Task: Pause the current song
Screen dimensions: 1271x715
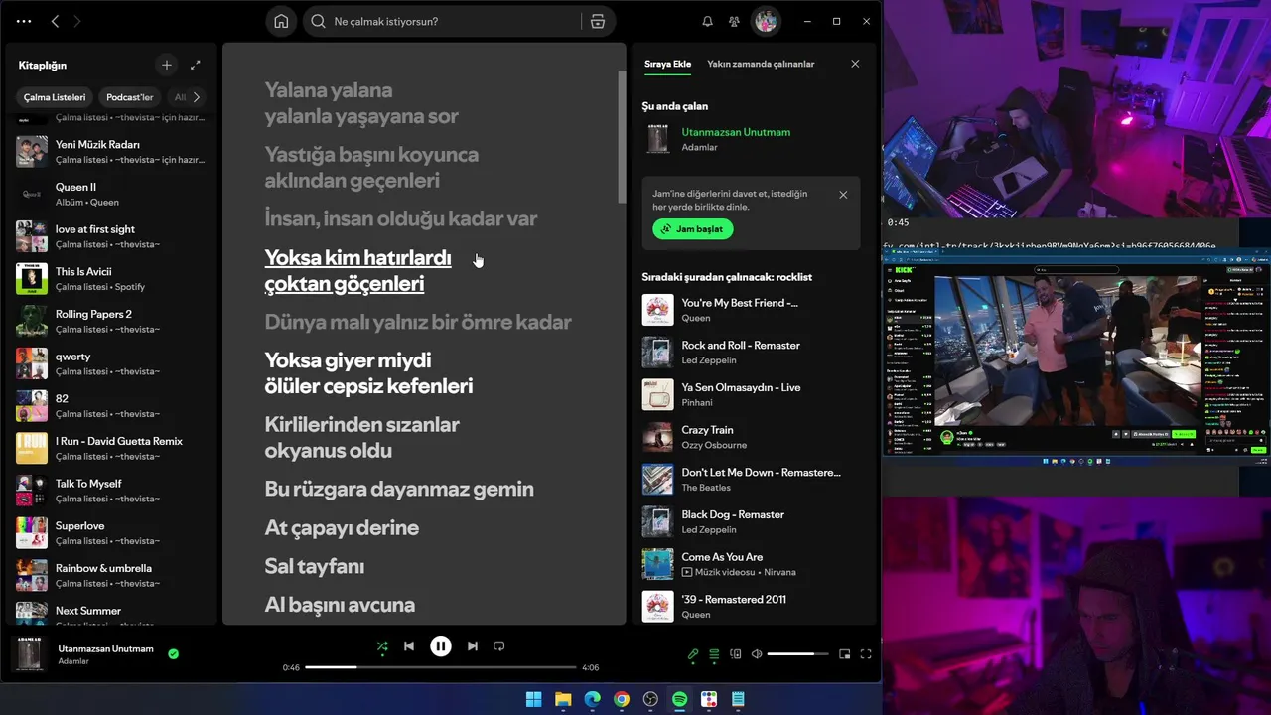Action: 441,646
